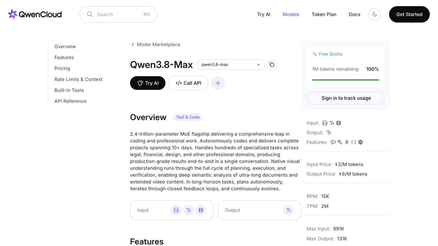The image size is (438, 246).
Task: Jump to Built-in Tools section
Action: pyautogui.click(x=69, y=91)
